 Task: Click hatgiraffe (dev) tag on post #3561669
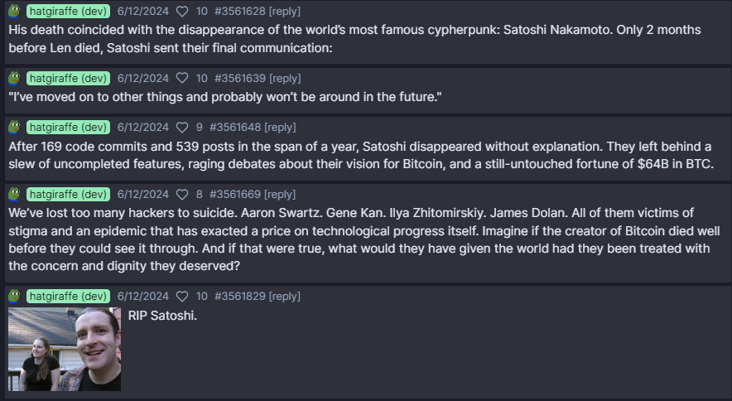coord(68,194)
